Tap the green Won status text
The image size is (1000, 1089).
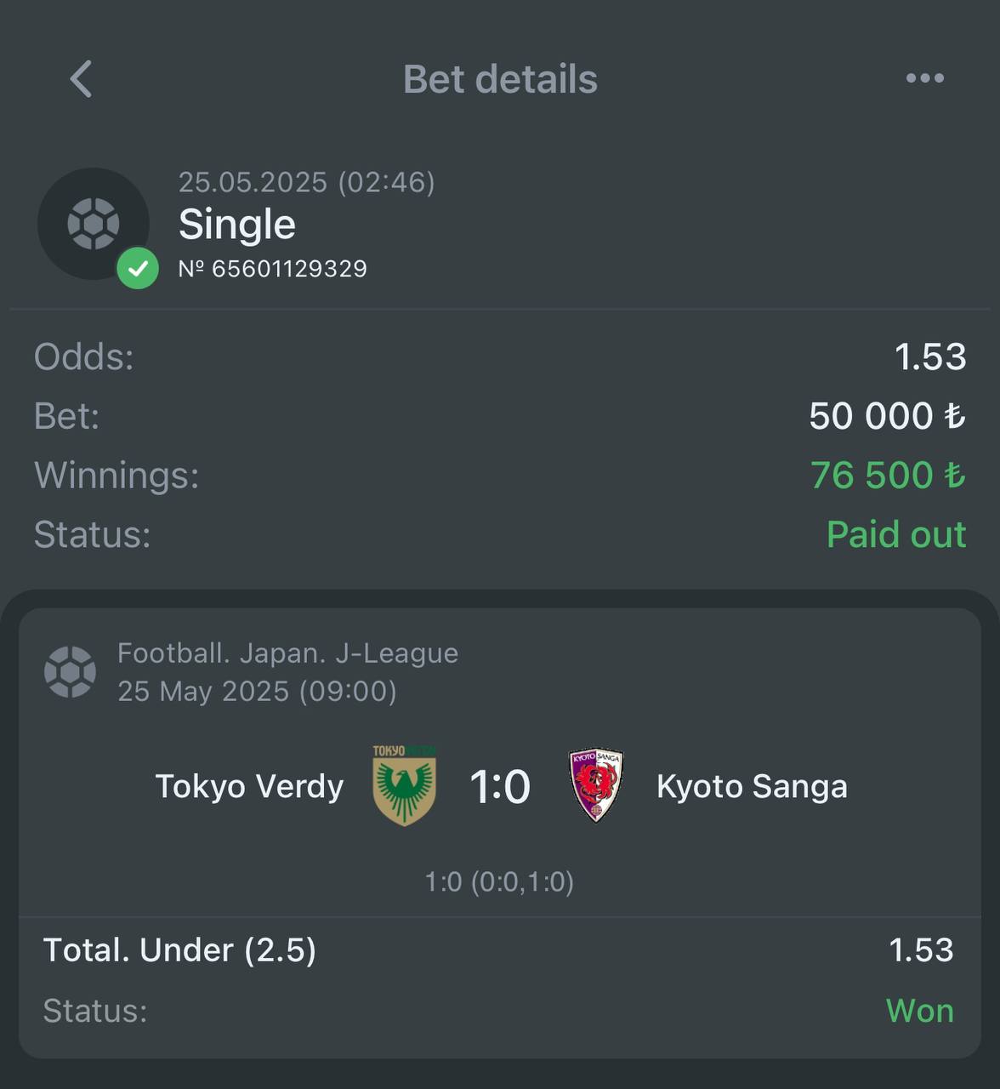[x=920, y=1011]
